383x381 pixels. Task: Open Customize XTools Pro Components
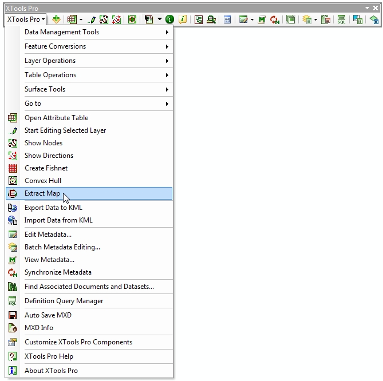(89, 342)
